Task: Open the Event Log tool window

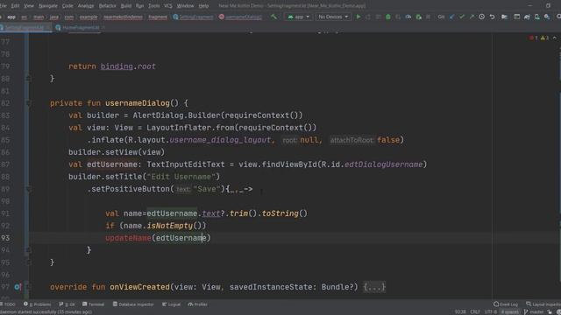Action: coord(506,304)
